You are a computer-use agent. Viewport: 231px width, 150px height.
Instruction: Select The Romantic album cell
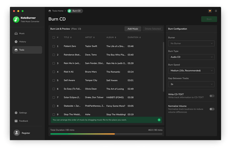pos(113,72)
